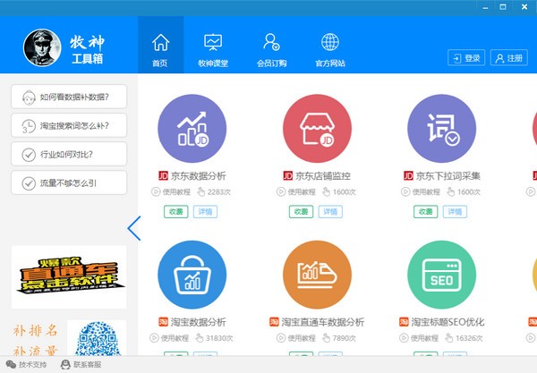The height and width of the screenshot is (373, 537).
Task: Go to the 会员订购 tab
Action: pos(270,49)
